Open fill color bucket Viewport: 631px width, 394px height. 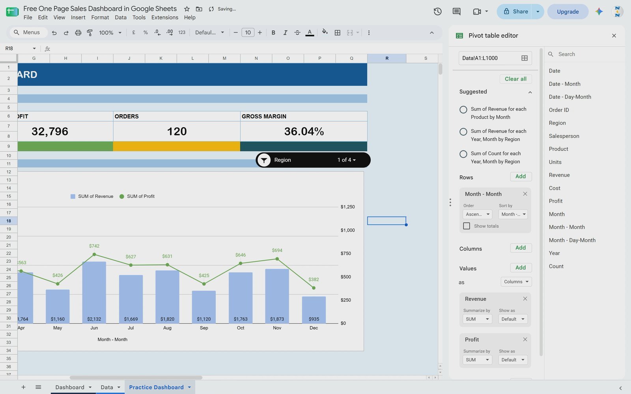coord(325,32)
